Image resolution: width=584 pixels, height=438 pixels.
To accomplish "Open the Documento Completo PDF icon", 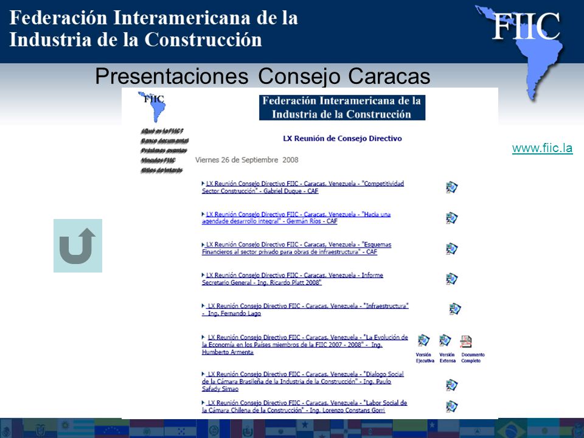I will [465, 341].
